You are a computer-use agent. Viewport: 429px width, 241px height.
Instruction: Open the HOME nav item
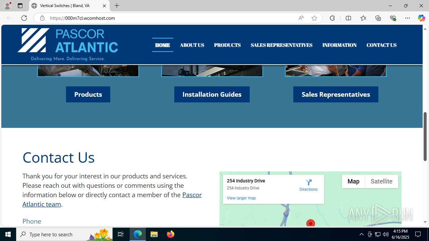click(x=163, y=45)
